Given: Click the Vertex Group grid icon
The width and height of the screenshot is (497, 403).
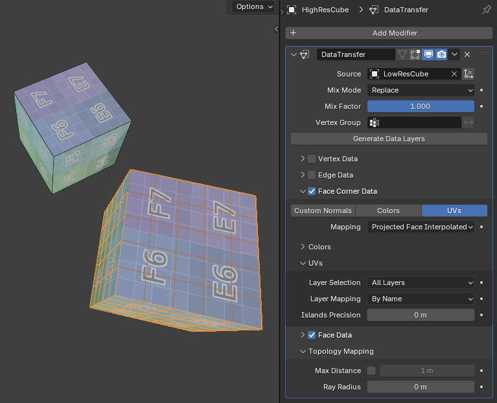Looking at the screenshot, I should (x=375, y=122).
